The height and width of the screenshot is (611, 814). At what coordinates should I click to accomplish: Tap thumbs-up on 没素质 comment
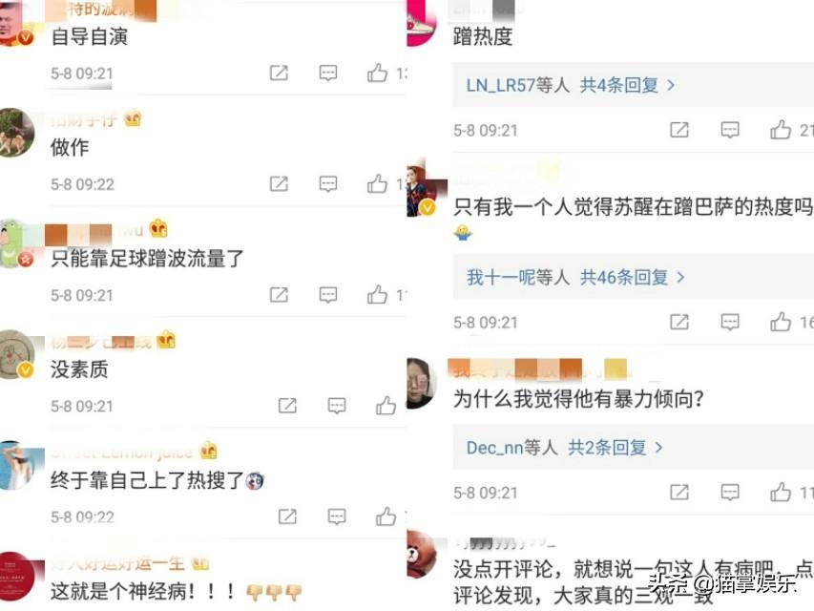386,406
